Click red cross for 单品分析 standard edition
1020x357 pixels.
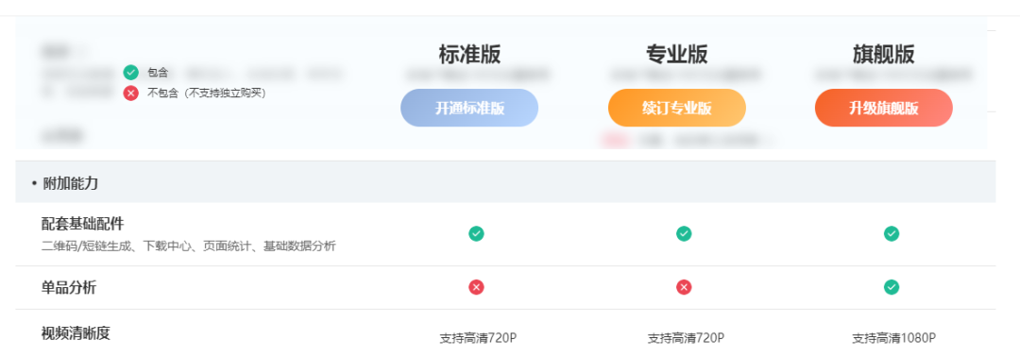pyautogui.click(x=477, y=287)
